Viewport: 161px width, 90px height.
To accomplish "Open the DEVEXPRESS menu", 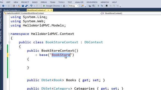I will click(x=92, y=2).
